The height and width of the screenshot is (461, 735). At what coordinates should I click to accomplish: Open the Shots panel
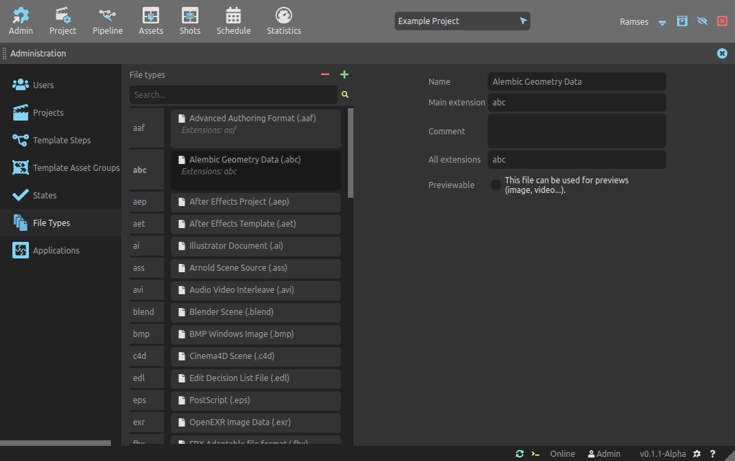tap(190, 21)
